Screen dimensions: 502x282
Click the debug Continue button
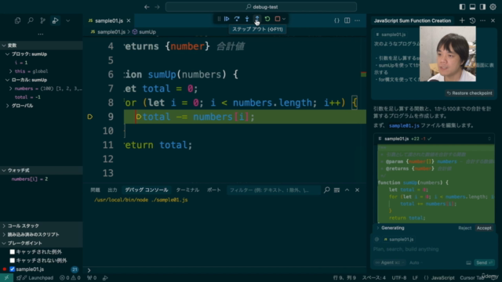click(x=227, y=19)
